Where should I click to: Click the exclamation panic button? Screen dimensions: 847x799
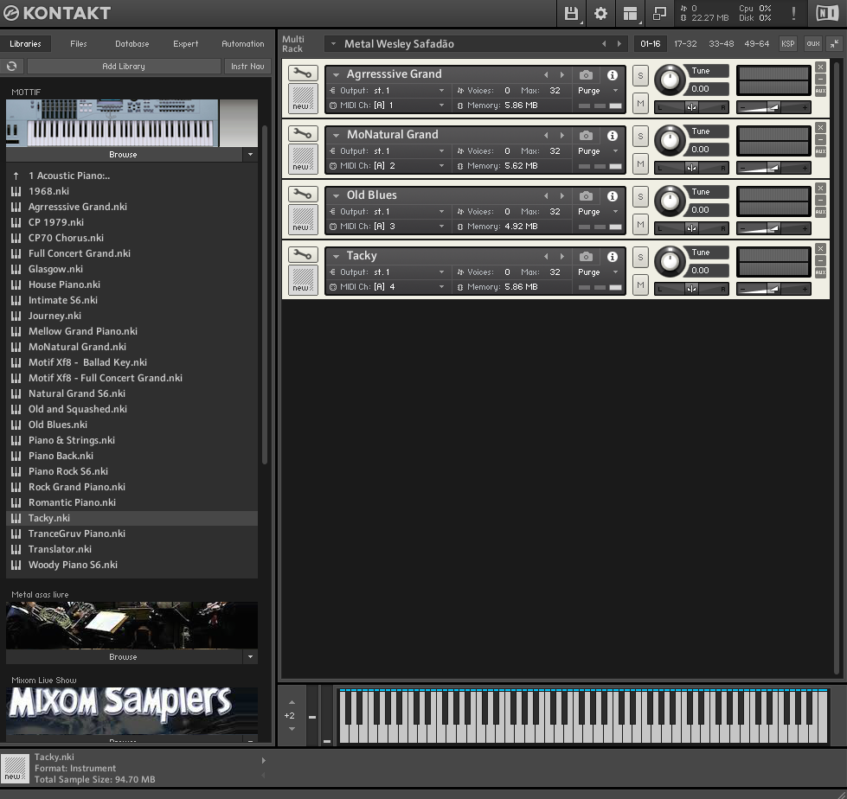(793, 13)
